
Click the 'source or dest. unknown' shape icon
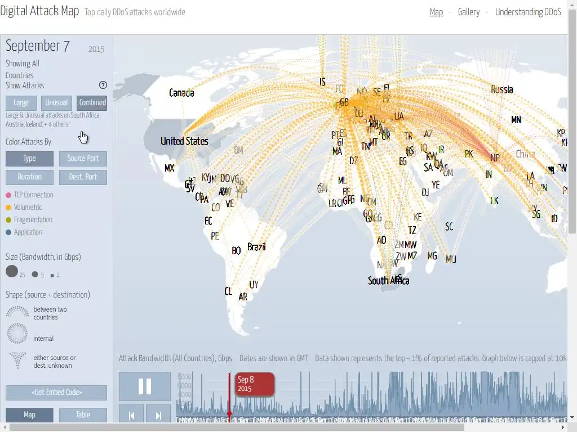(17, 360)
